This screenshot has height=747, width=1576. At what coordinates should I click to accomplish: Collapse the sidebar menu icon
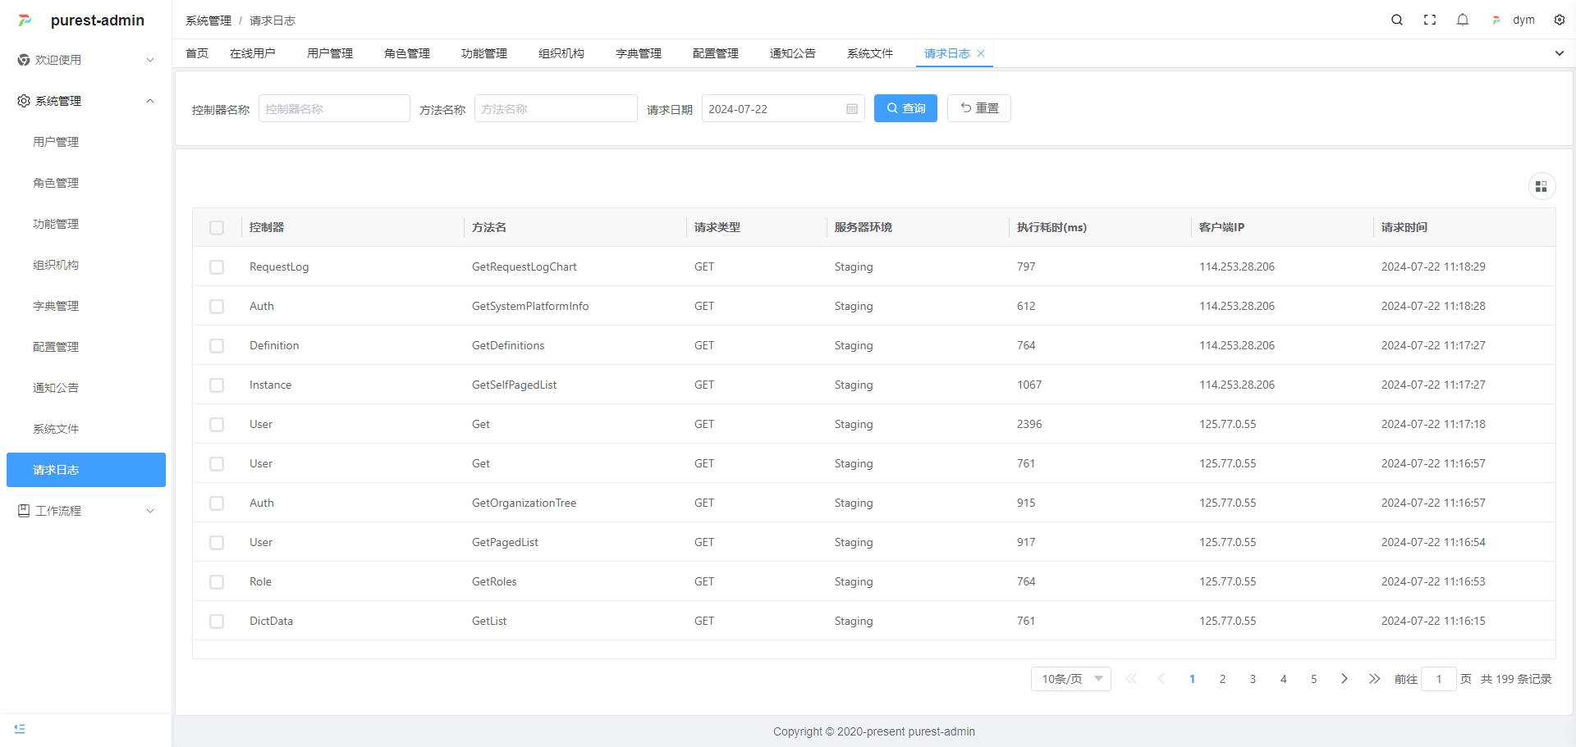click(20, 729)
